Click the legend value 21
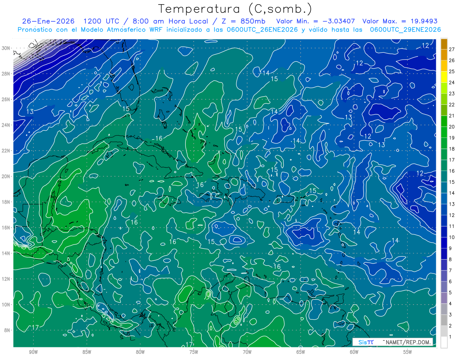Viewport: 462px width, 357px height. coord(452,116)
